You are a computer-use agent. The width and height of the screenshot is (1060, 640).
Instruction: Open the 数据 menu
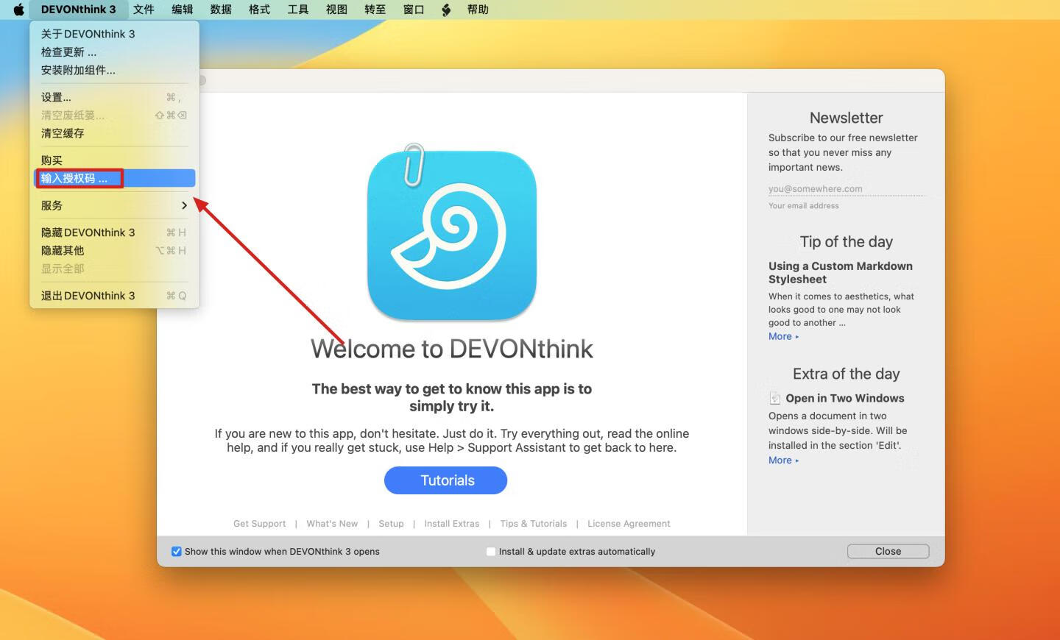click(x=221, y=10)
